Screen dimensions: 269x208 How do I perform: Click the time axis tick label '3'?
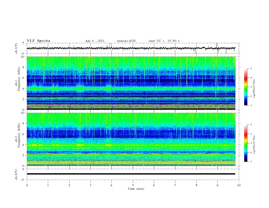[x=90, y=185]
